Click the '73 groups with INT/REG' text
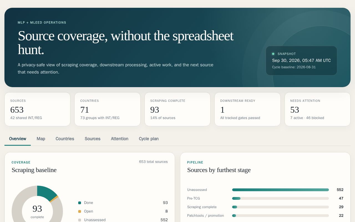 tap(100, 118)
